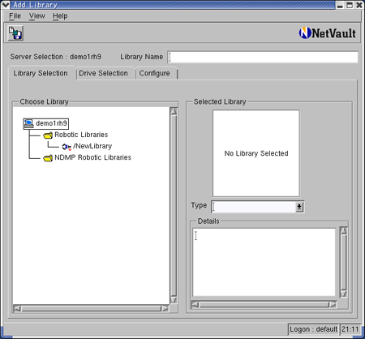Click Details scroll up arrow
The height and width of the screenshot is (339, 365).
(344, 230)
